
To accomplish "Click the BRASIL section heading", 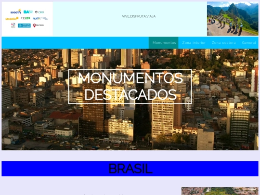I will click(130, 169).
